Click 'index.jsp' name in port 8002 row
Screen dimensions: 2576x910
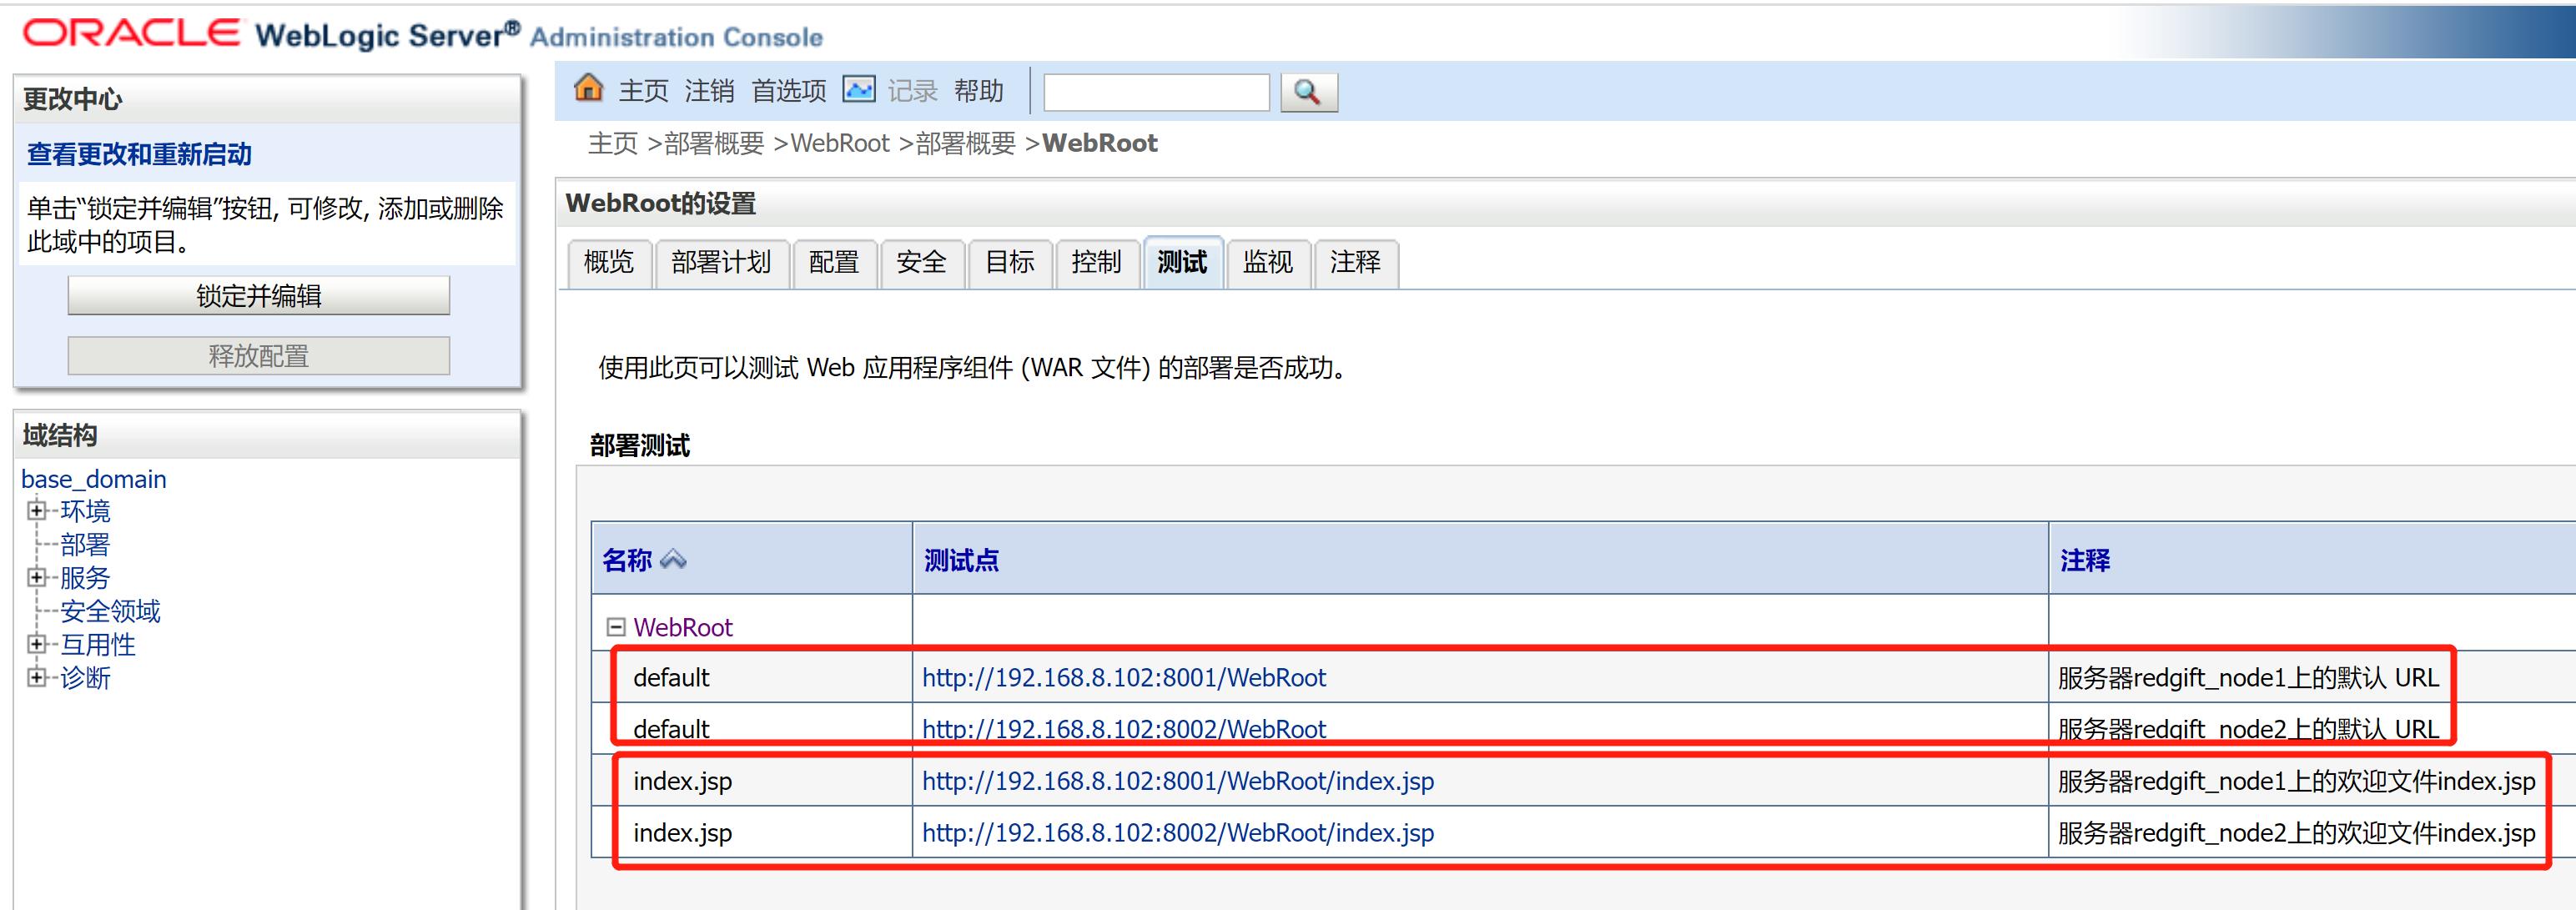click(683, 833)
